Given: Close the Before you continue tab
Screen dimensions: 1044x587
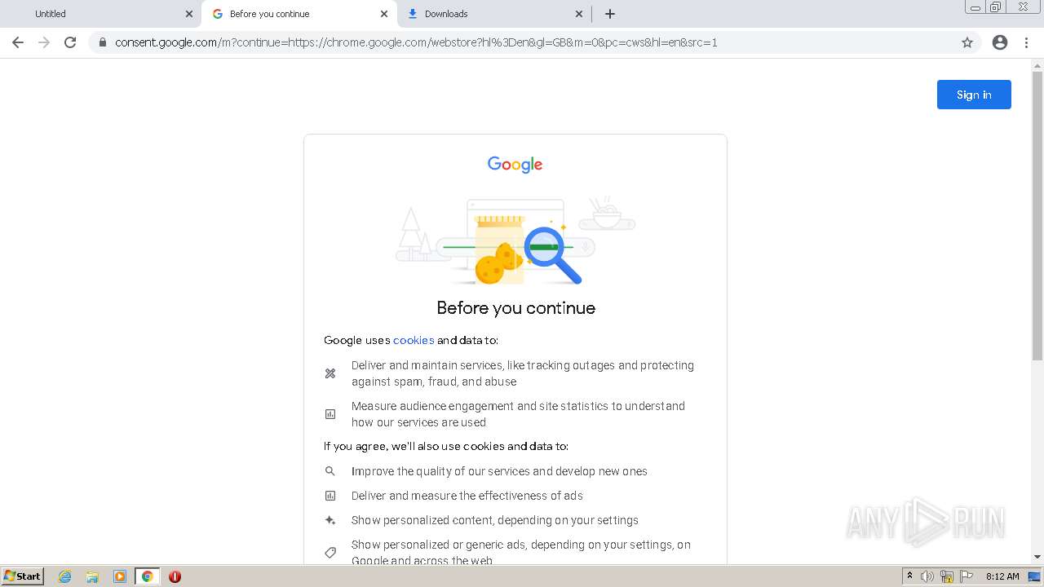Looking at the screenshot, I should click(384, 14).
